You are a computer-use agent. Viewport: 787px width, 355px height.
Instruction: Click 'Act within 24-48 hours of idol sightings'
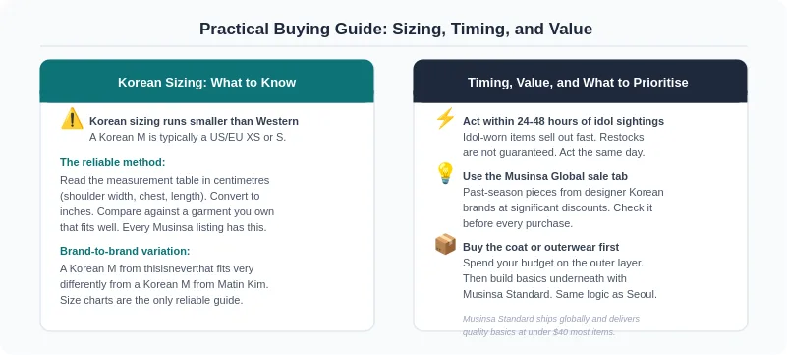(x=563, y=121)
